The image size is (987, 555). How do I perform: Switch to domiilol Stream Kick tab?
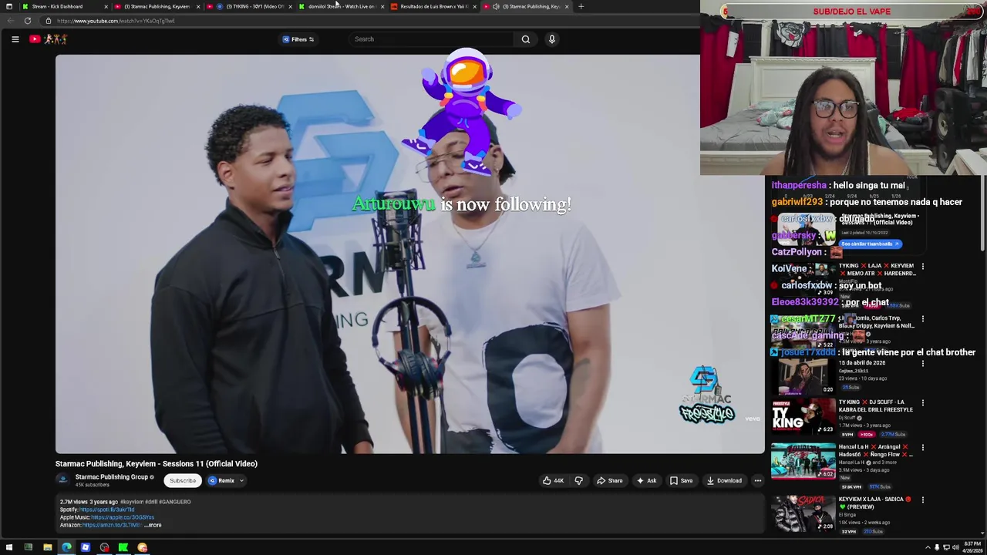[x=342, y=6]
